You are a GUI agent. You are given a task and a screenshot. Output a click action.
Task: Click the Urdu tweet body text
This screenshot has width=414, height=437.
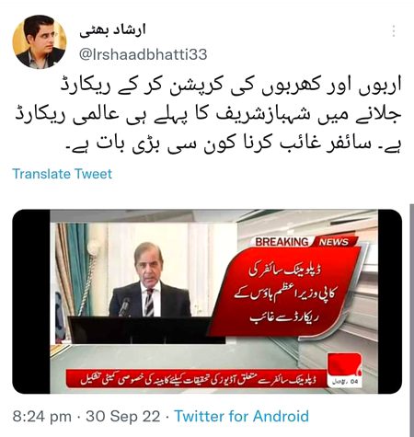(x=209, y=118)
